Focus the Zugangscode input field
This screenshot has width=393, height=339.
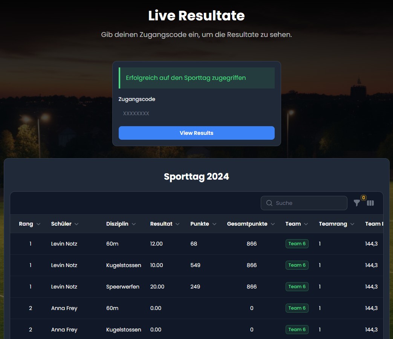tap(196, 113)
